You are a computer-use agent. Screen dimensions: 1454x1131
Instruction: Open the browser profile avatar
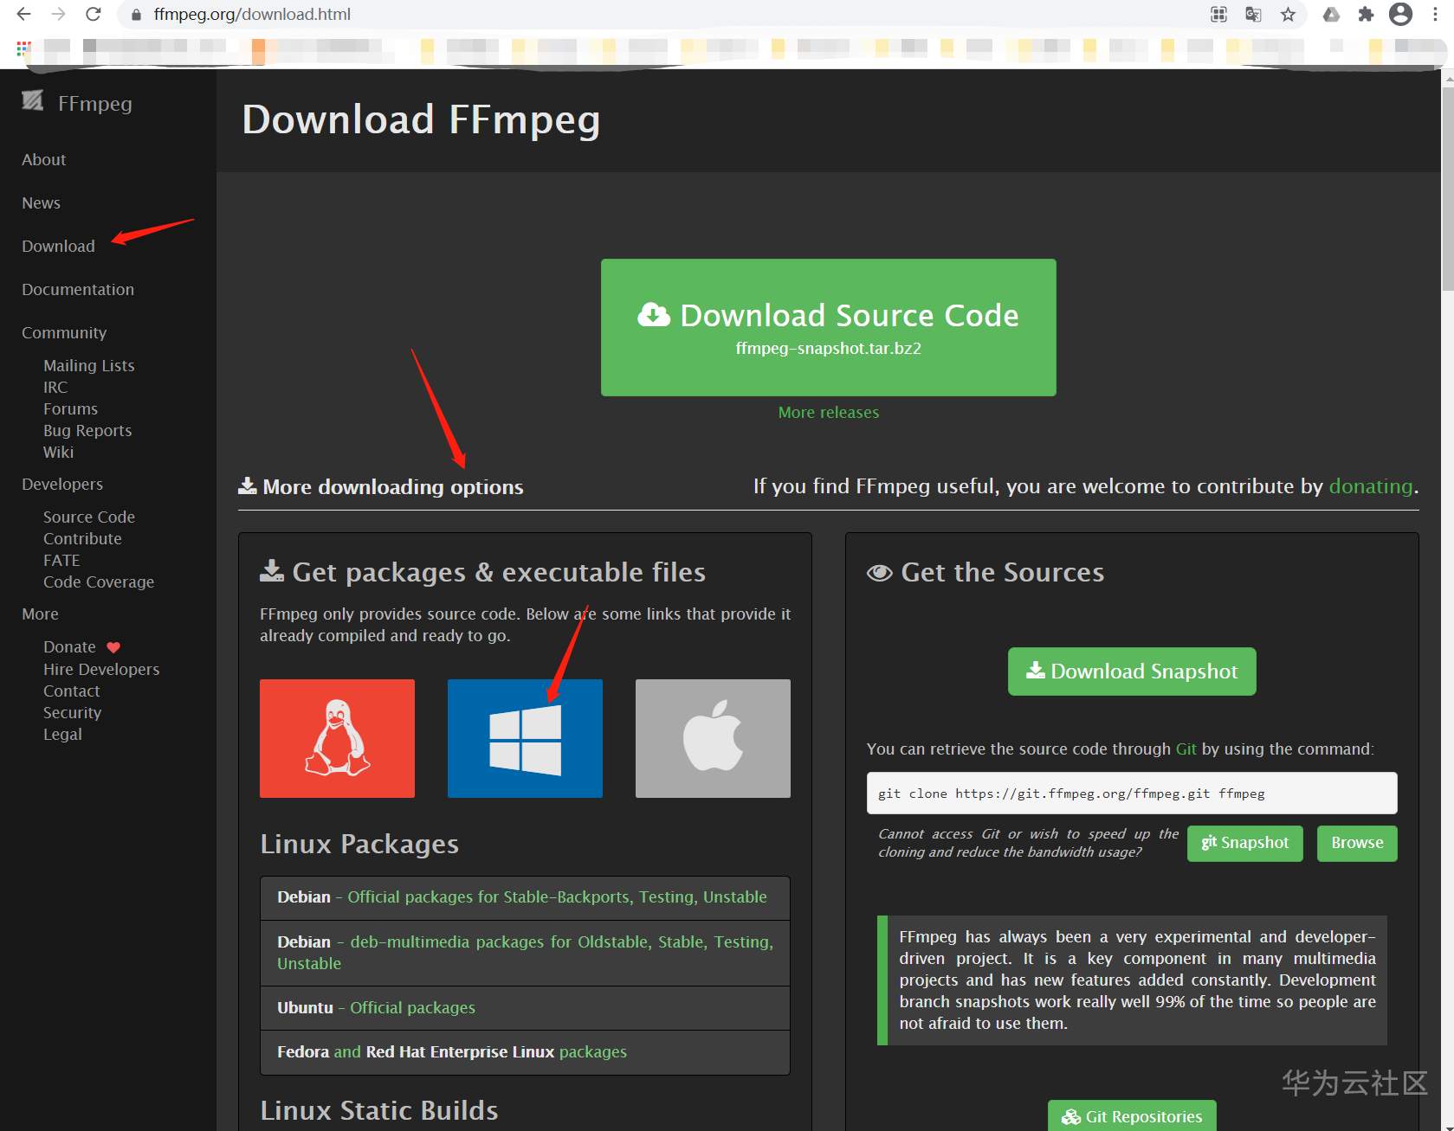coord(1400,14)
